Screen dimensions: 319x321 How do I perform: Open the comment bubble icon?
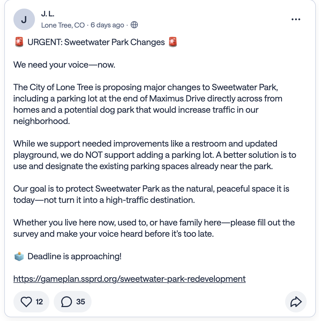tap(67, 301)
